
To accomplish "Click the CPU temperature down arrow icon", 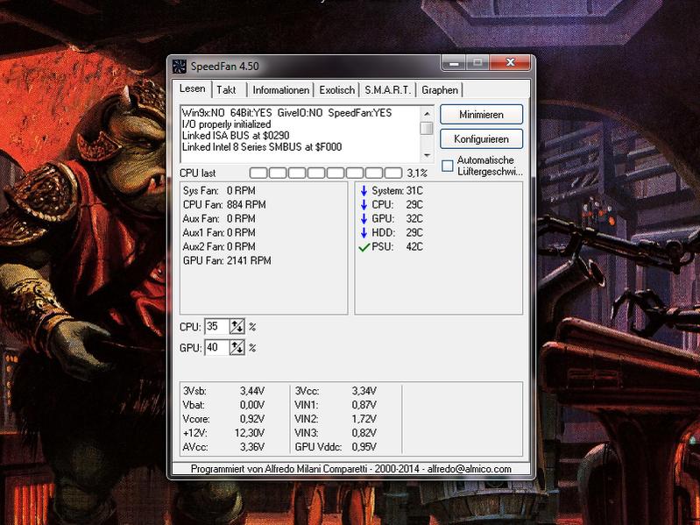I will (364, 204).
